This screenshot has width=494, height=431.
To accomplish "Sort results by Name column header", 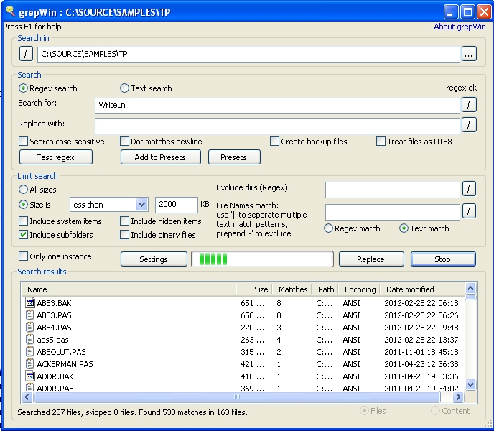I will [129, 289].
